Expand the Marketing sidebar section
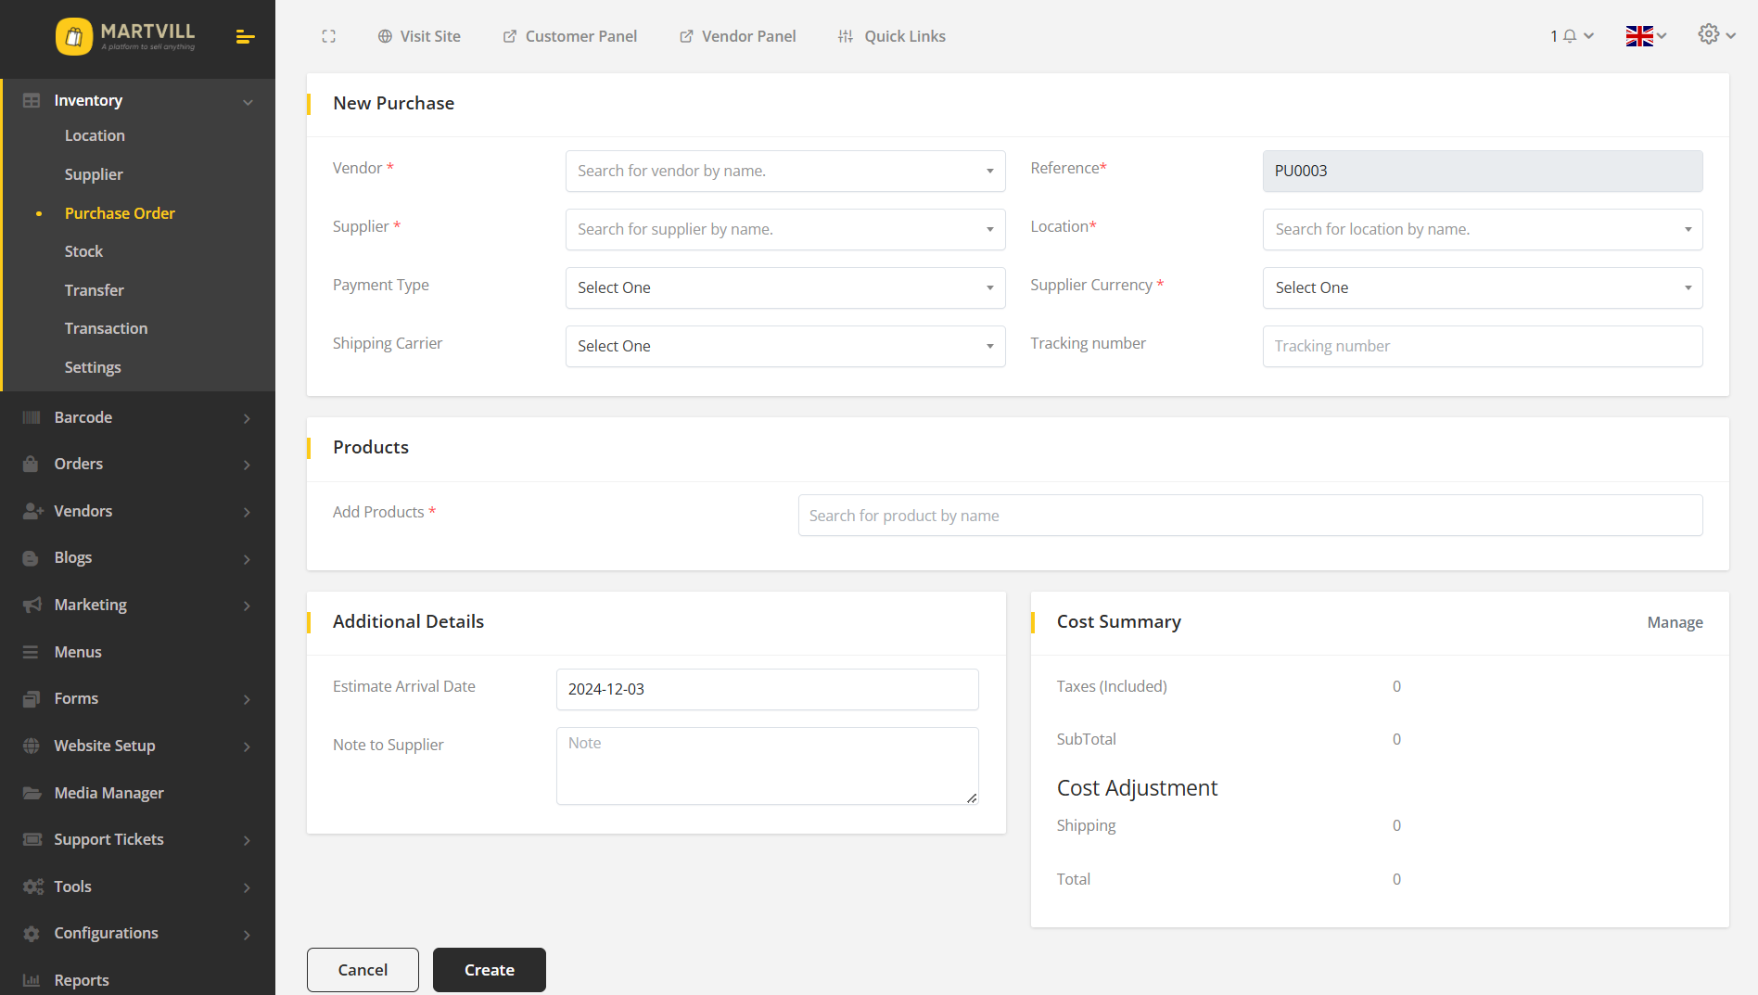This screenshot has height=995, width=1758. click(137, 605)
